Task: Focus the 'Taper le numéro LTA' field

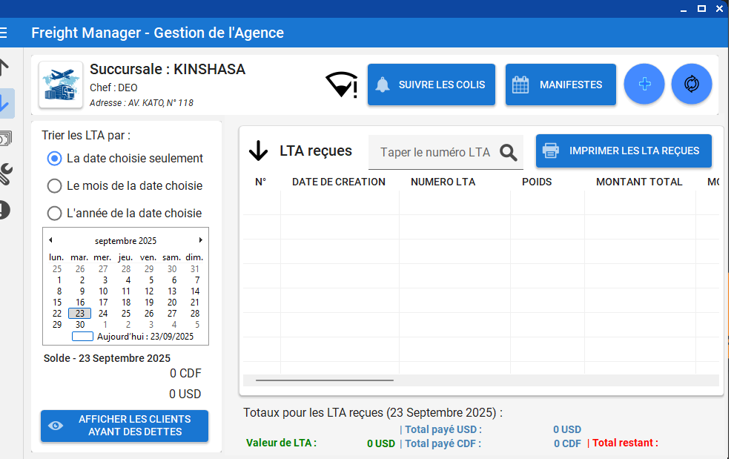Action: [434, 152]
